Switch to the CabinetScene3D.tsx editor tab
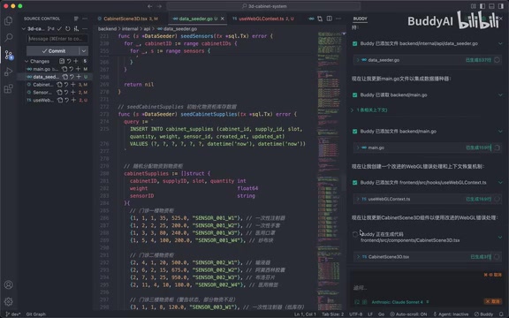Viewport: 509px width, 318px height. [128, 19]
